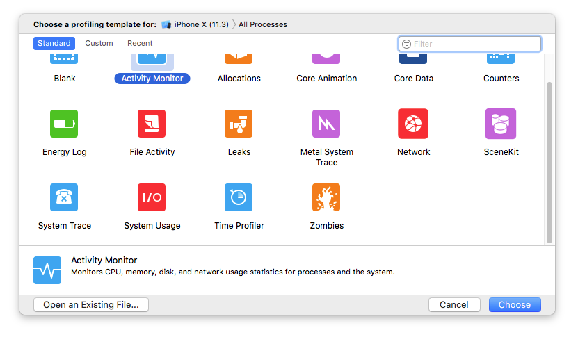This screenshot has height=337, width=578.
Task: Click the Time Profiler label
Action: pos(239,225)
